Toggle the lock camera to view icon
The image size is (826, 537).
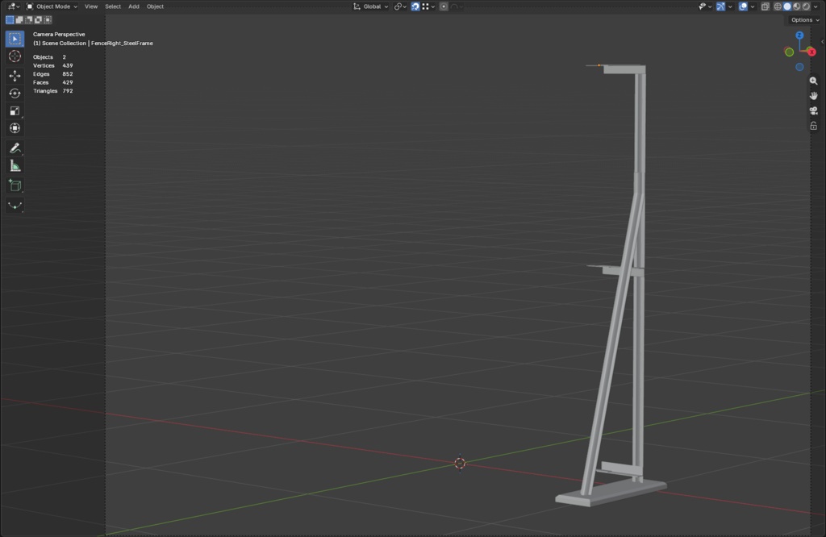point(813,126)
